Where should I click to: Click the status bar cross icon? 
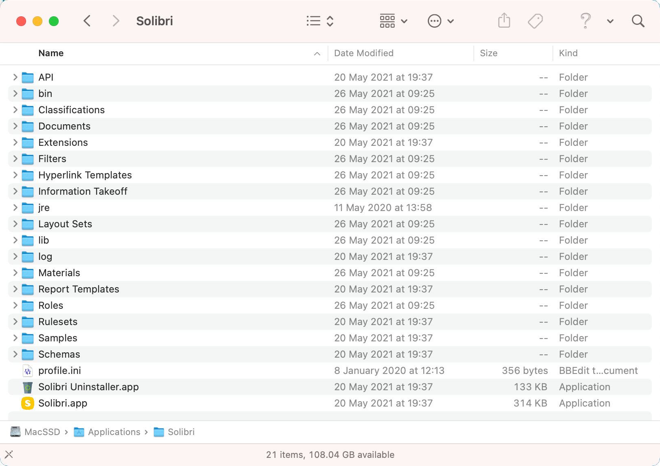pos(9,454)
